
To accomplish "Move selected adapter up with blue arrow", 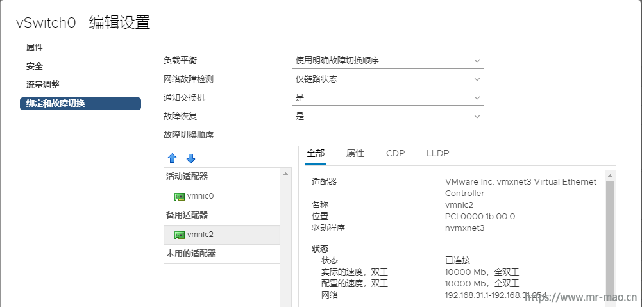I will click(173, 158).
